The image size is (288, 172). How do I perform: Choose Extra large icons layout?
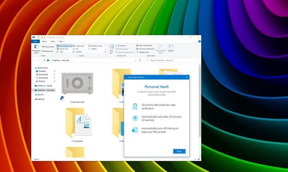pyautogui.click(x=64, y=46)
